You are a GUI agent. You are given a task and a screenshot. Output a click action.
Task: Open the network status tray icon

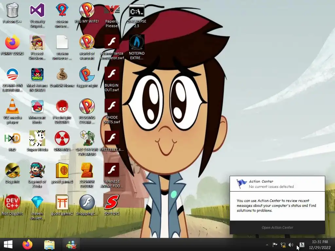click(x=283, y=245)
